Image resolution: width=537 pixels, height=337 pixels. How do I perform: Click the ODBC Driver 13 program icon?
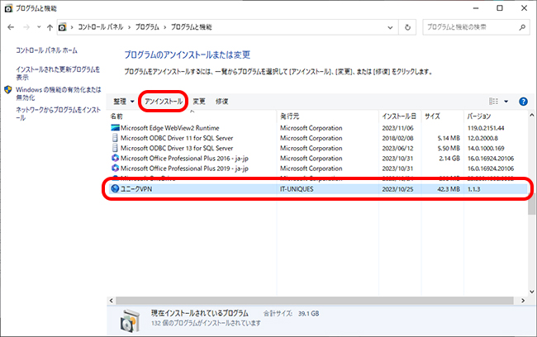click(x=115, y=148)
